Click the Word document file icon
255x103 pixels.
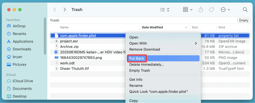tap(56, 52)
